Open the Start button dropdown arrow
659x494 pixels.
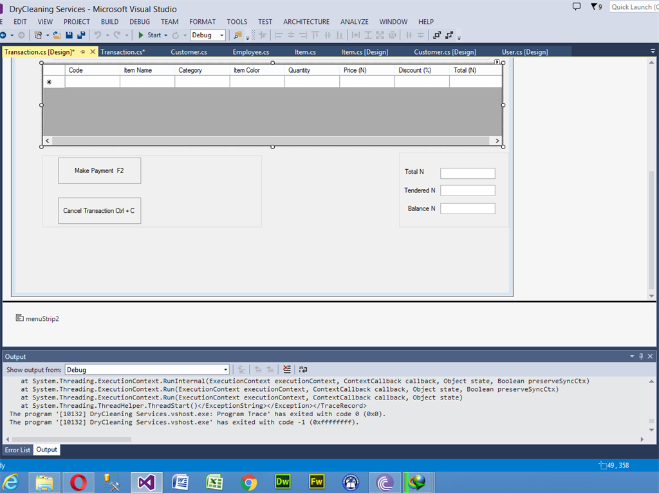tap(165, 35)
